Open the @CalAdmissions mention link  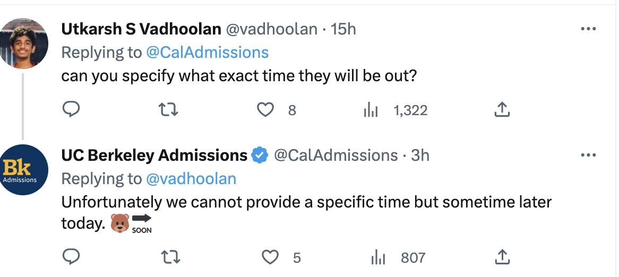coord(207,52)
